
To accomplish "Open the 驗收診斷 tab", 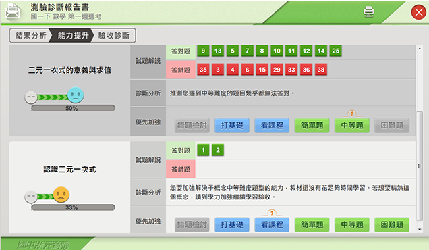I will (x=114, y=35).
